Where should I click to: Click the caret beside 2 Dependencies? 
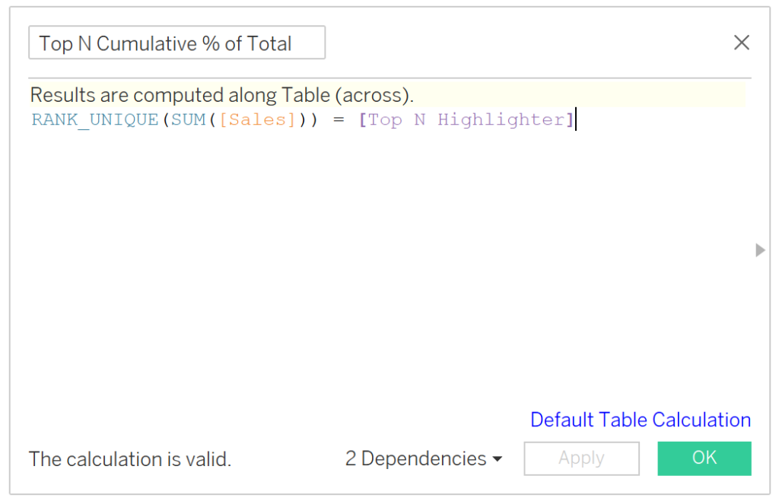click(x=498, y=459)
